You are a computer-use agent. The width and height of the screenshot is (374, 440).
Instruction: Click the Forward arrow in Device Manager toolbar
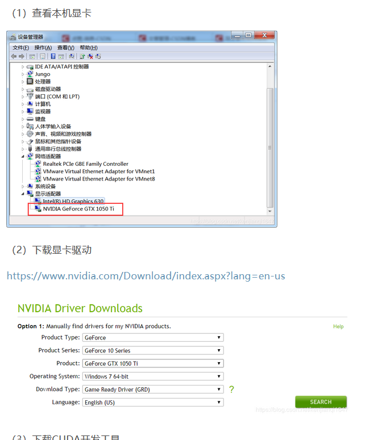[22, 56]
